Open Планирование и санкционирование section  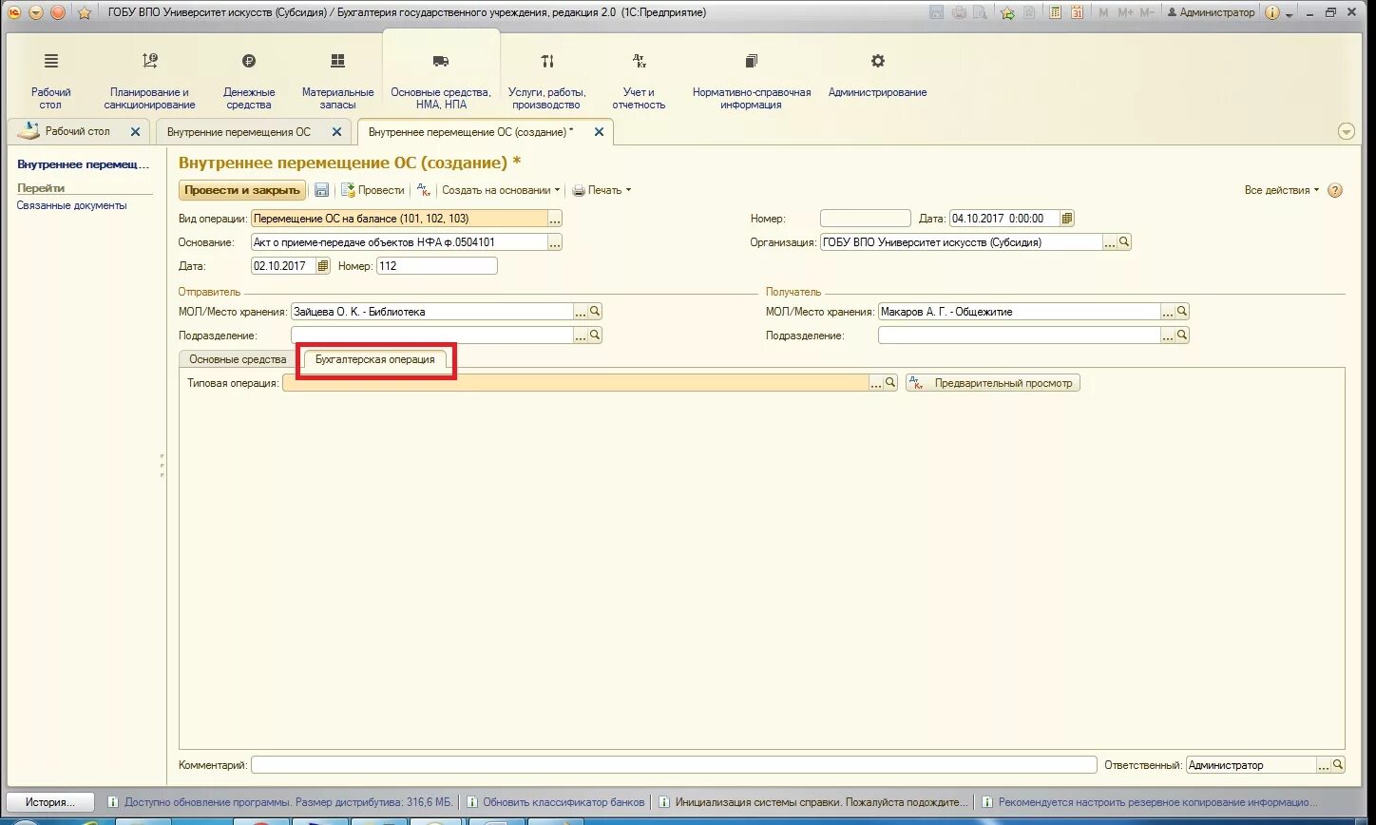pos(150,80)
